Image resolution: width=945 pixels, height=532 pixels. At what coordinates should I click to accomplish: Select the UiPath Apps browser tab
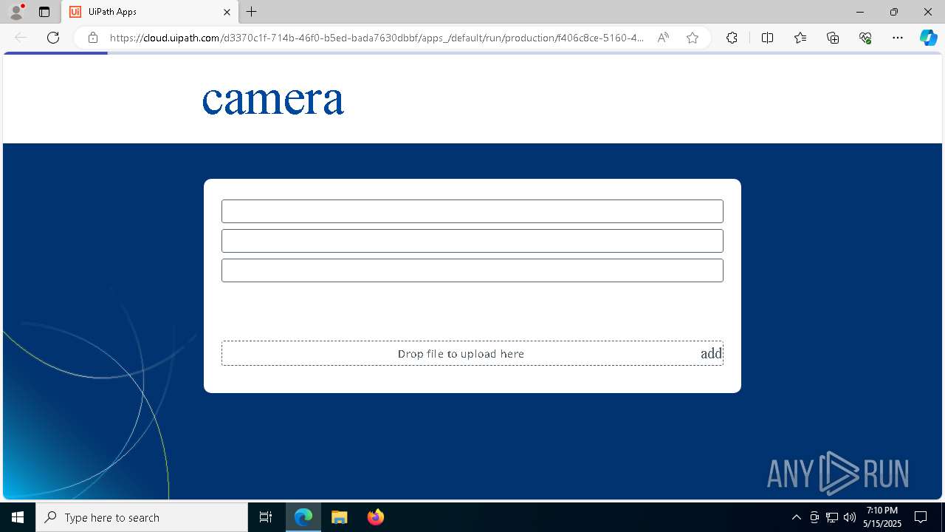[x=151, y=12]
